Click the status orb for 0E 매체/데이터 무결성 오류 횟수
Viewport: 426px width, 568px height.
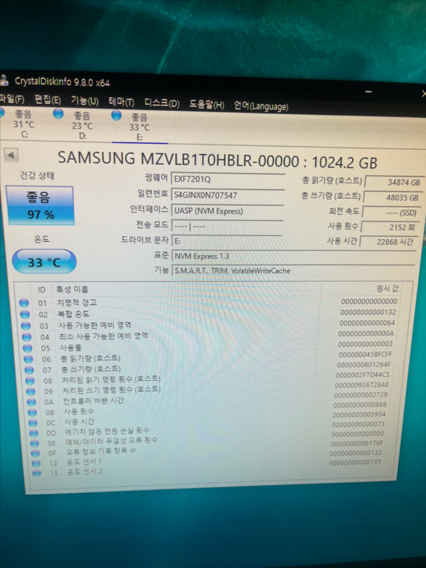point(35,443)
